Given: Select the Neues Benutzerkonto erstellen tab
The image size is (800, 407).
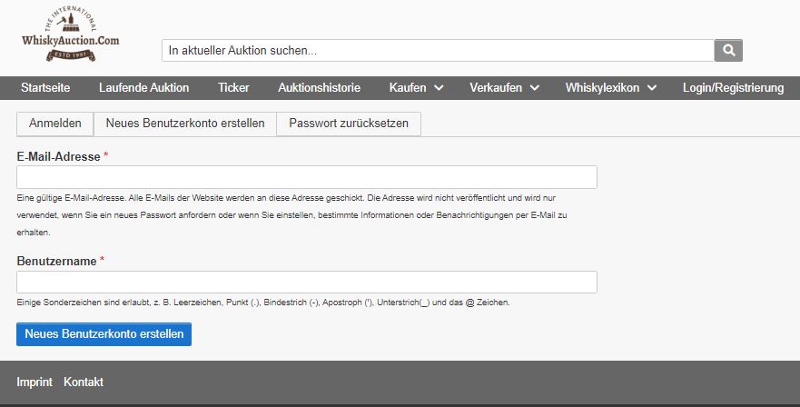Looking at the screenshot, I should click(185, 124).
